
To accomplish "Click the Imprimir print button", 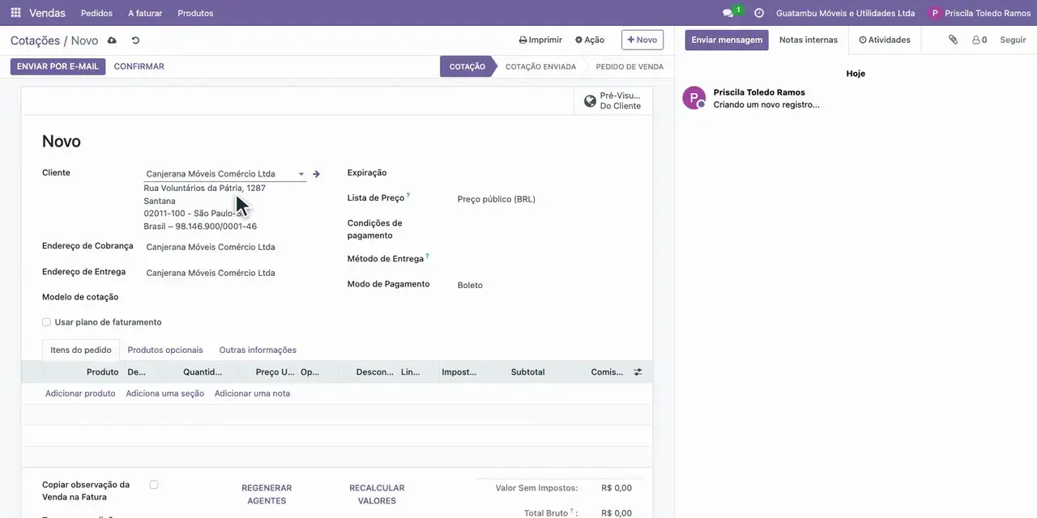I will click(540, 40).
